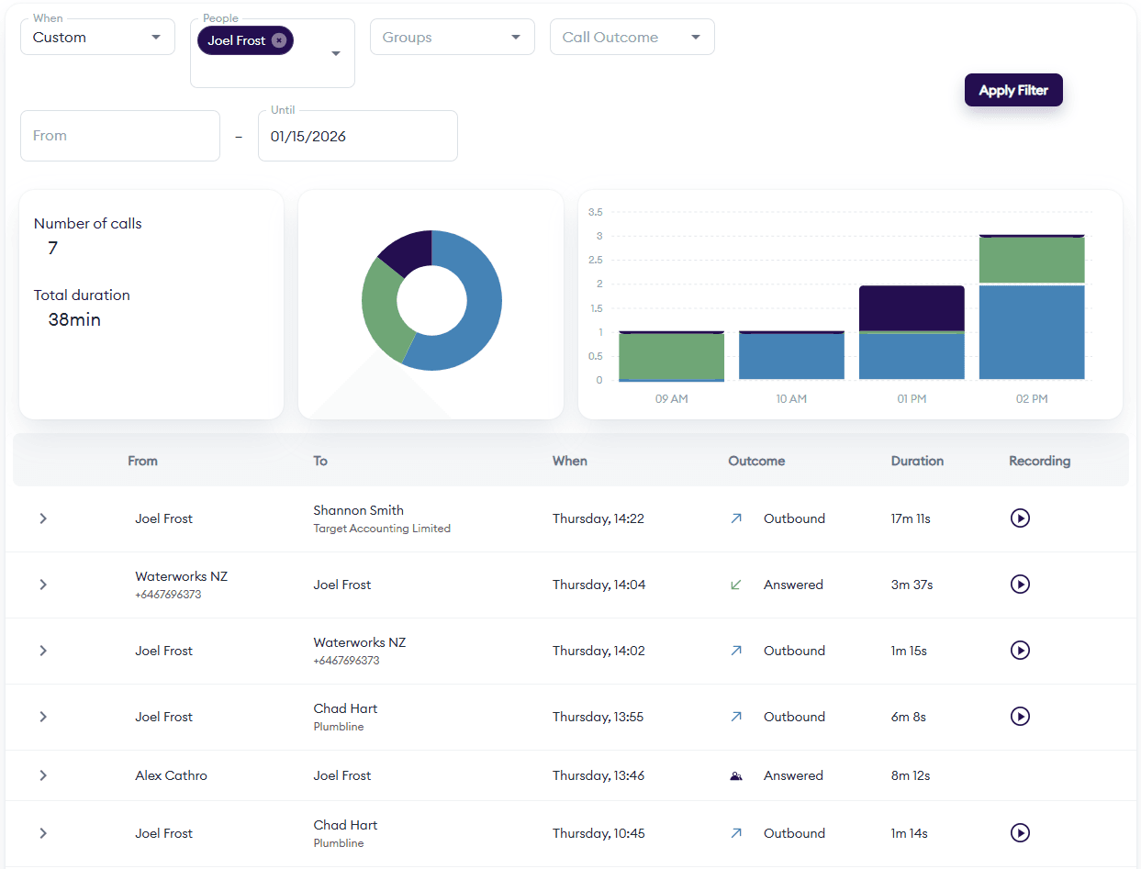The height and width of the screenshot is (869, 1141).
Task: Open the When dropdown set to Custom
Action: pos(97,38)
